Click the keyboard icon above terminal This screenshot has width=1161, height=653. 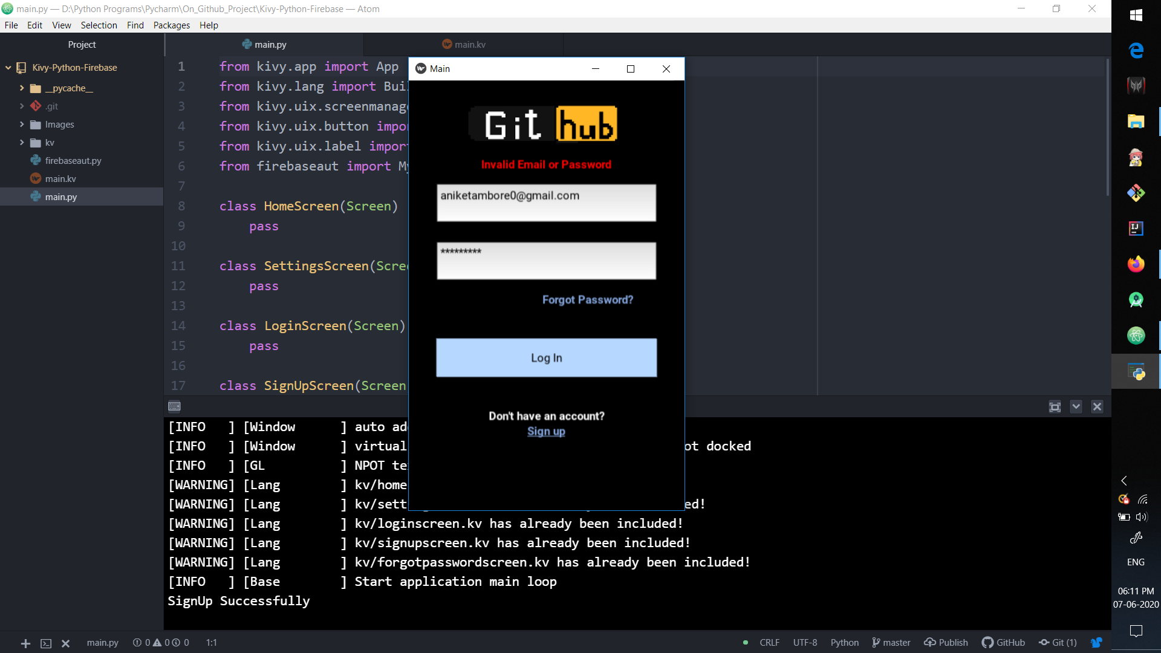point(175,406)
